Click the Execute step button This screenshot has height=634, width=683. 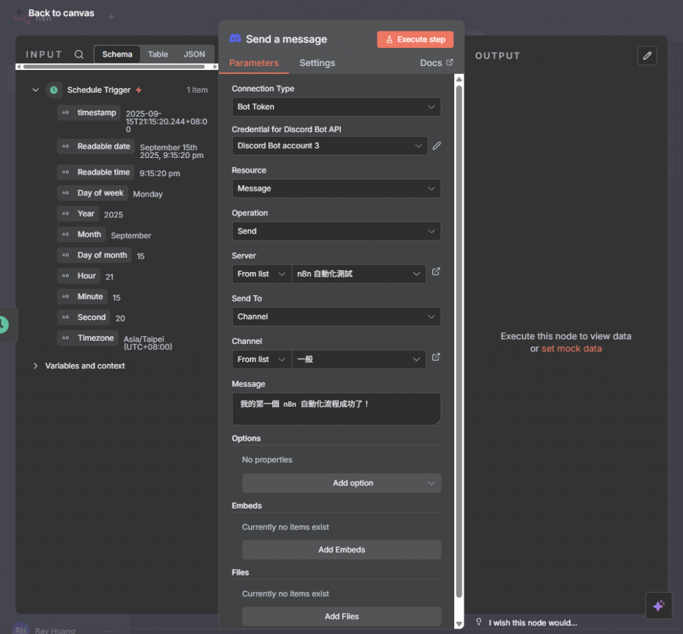pos(415,39)
